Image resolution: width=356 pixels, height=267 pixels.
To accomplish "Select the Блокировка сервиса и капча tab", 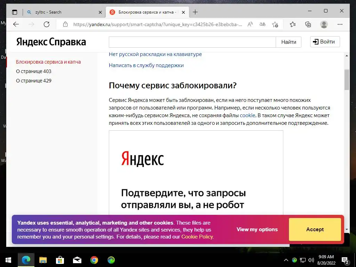I will [147, 12].
